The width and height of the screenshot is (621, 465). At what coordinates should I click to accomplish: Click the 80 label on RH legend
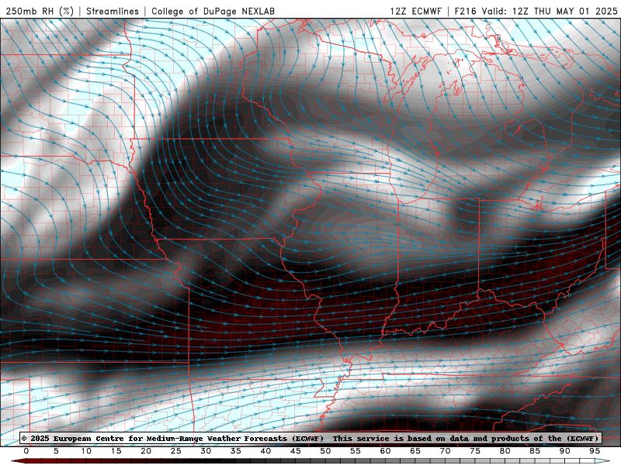pos(505,451)
